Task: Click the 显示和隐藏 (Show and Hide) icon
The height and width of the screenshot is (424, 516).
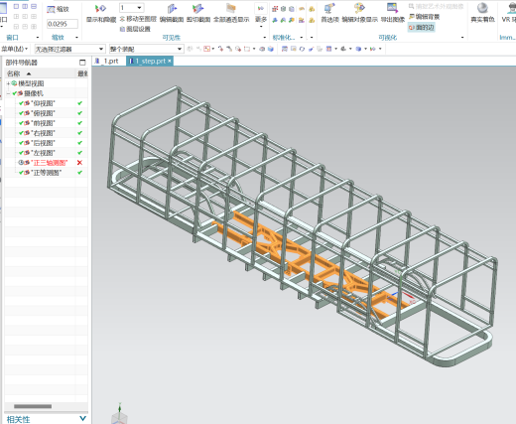Action: click(x=100, y=9)
